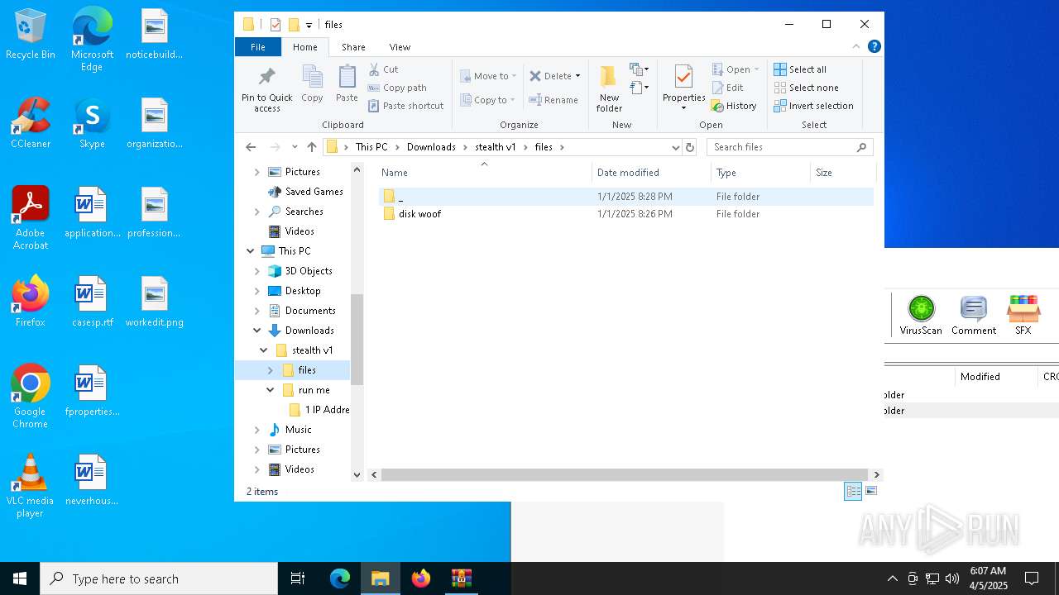
Task: Click the horizontal scrollbar in file list
Action: click(623, 475)
